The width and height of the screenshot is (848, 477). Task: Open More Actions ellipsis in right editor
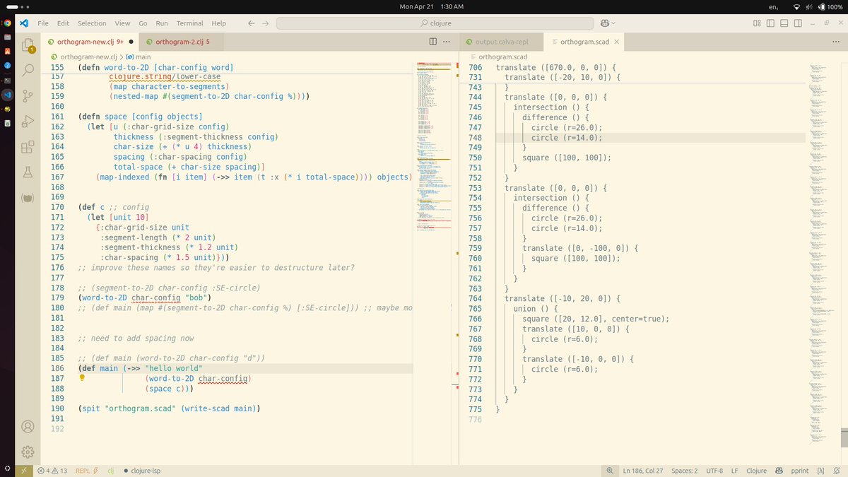[x=835, y=42]
